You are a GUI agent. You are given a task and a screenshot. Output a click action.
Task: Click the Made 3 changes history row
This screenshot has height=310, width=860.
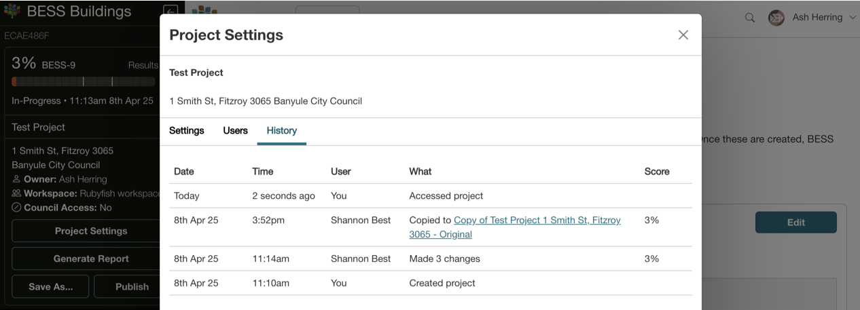coord(444,258)
